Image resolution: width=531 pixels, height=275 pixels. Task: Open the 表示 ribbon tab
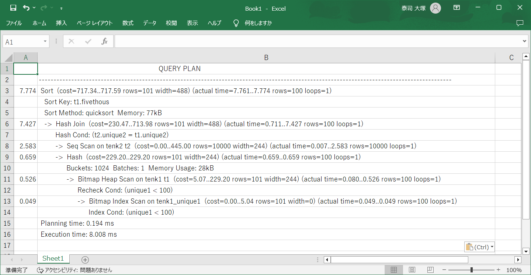[x=192, y=23]
